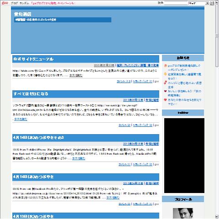
Task: Open the third お知らせ link, のんびりと…
Action: [185, 85]
